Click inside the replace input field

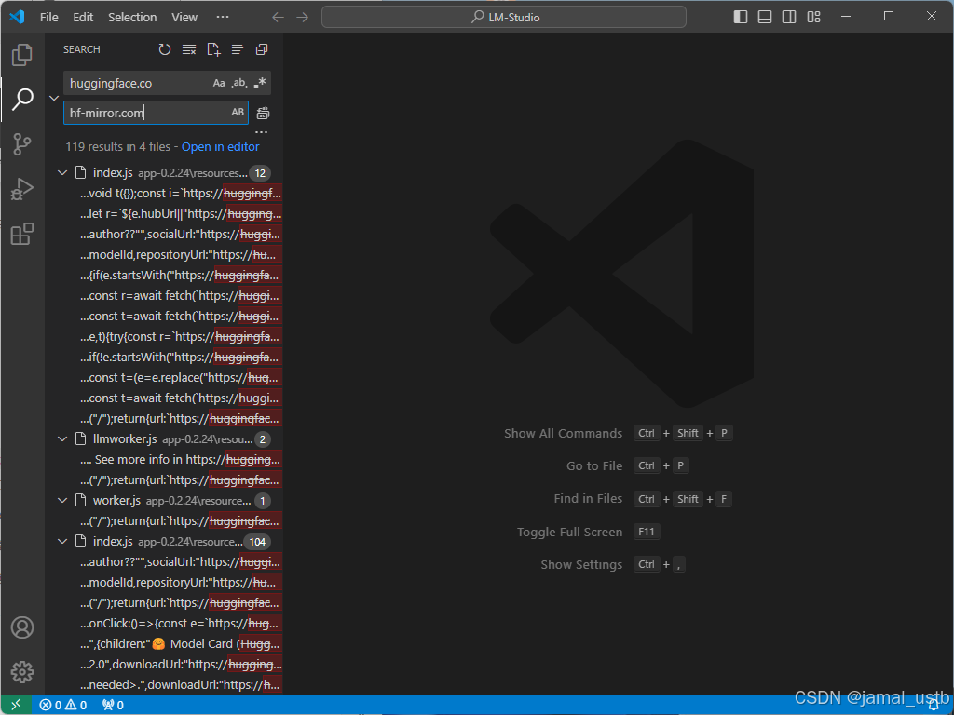click(140, 113)
